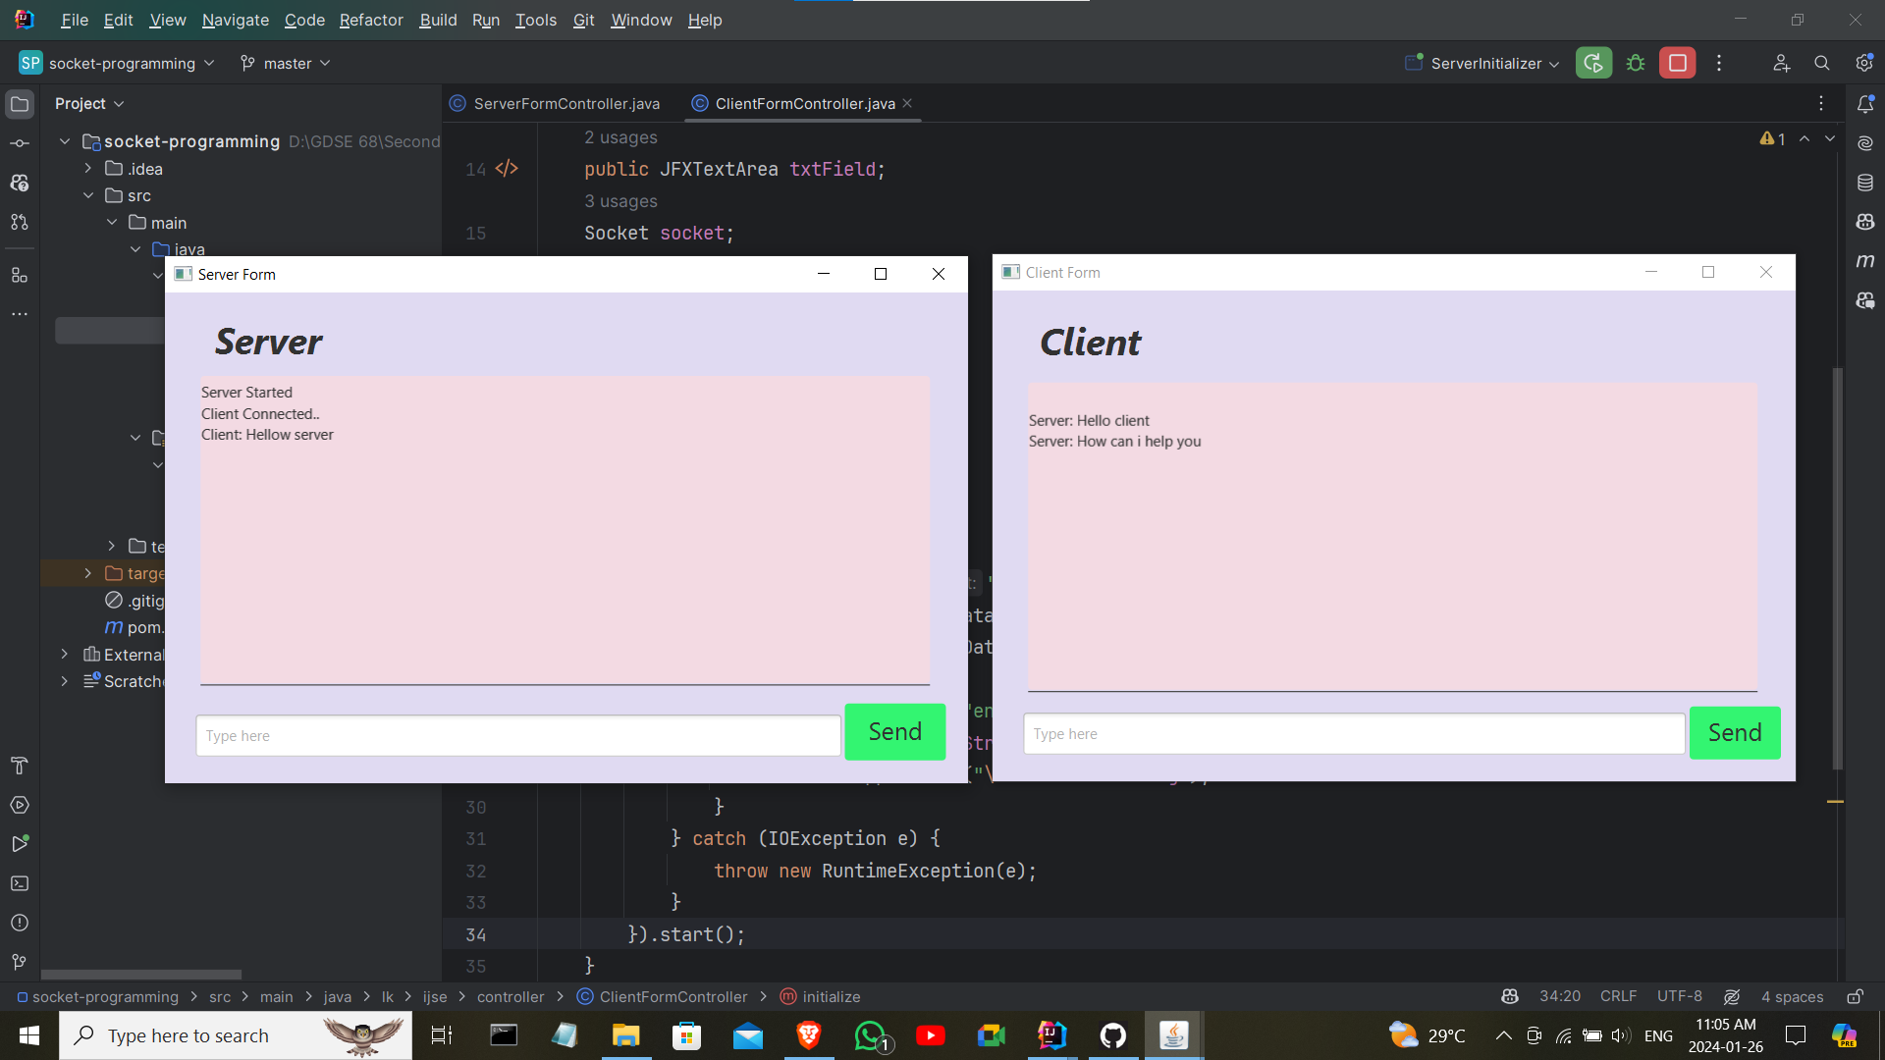Viewport: 1885px width, 1060px height.
Task: Click the Run tool window icon
Action: [x=20, y=844]
